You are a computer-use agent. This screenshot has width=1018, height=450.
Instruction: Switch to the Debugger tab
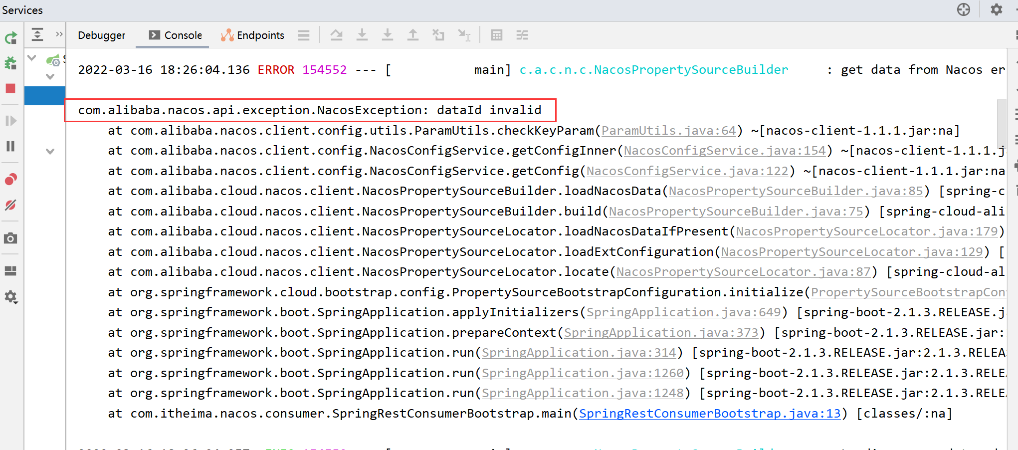[102, 35]
